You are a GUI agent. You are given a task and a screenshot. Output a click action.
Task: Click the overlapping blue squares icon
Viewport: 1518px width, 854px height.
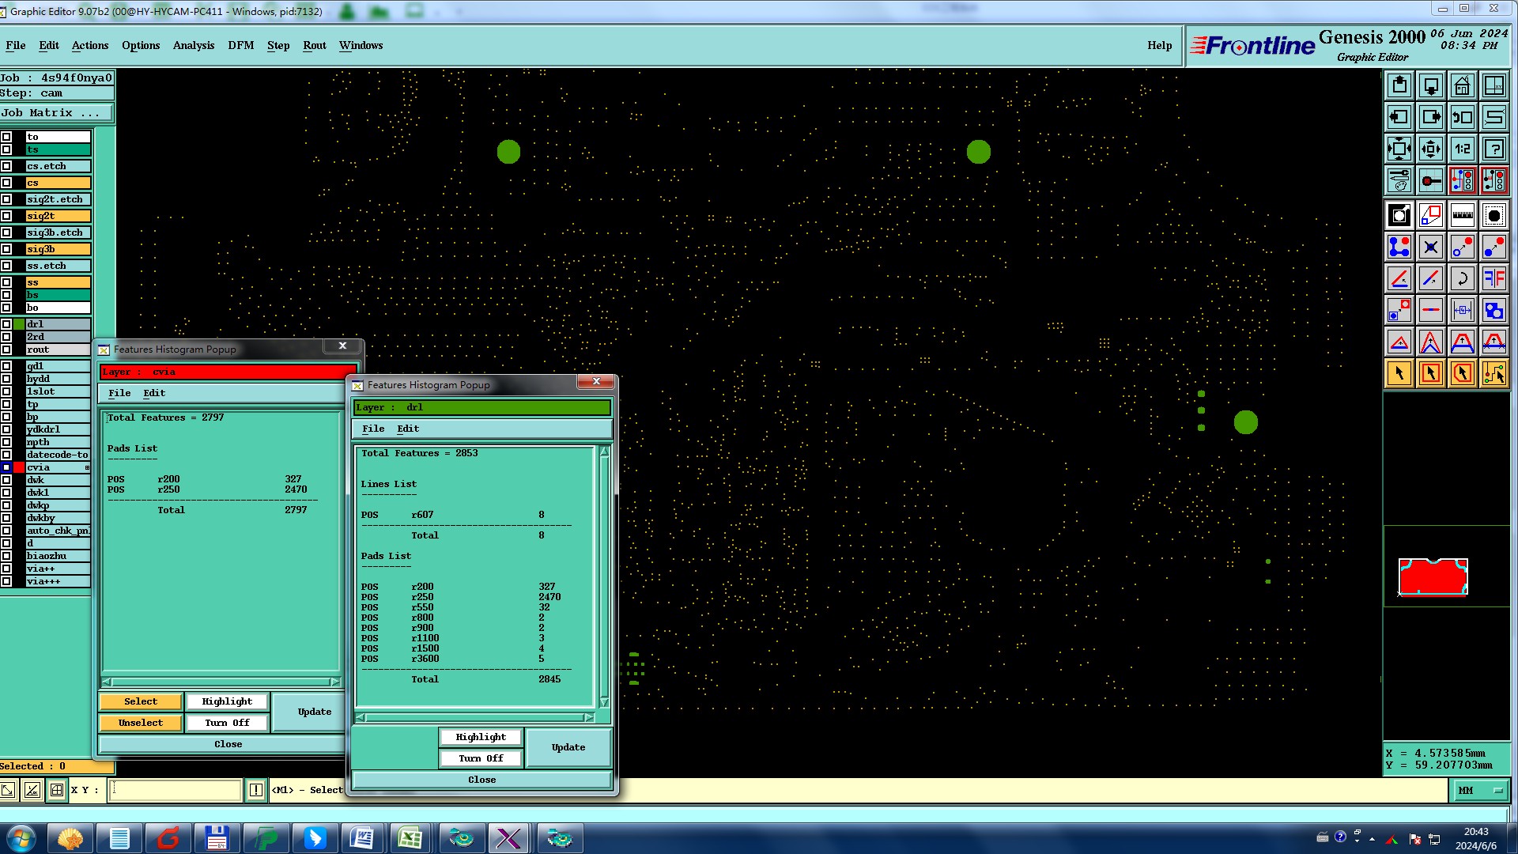1494,310
